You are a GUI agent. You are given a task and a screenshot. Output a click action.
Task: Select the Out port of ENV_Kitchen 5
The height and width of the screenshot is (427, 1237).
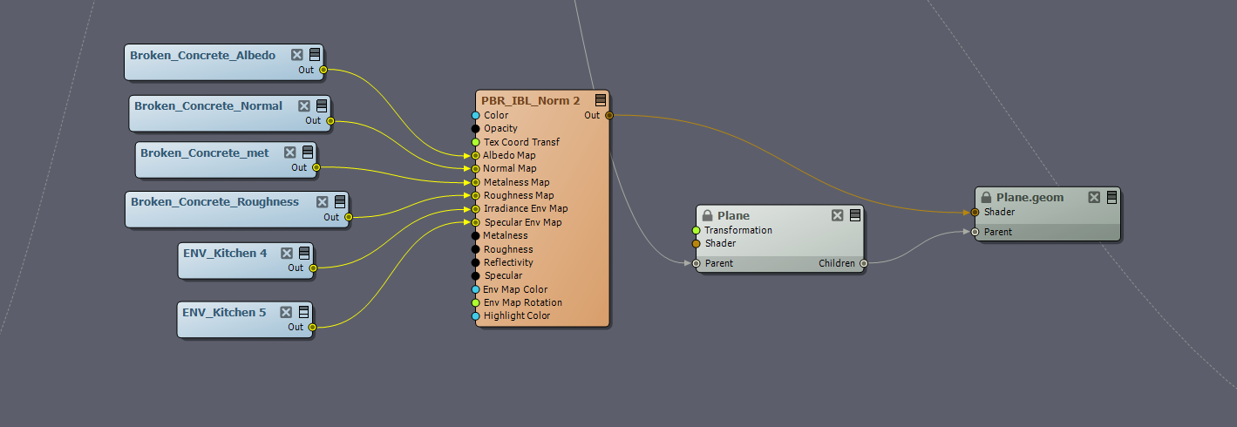click(312, 327)
